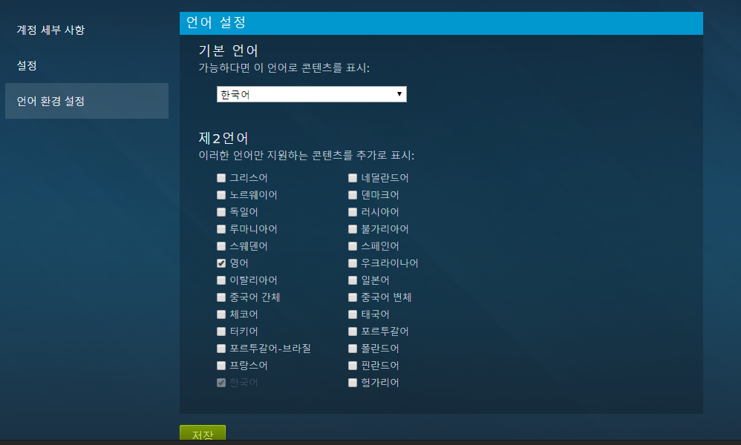The image size is (741, 445).
Task: Check the 네덜란드어 checkbox
Action: [353, 178]
